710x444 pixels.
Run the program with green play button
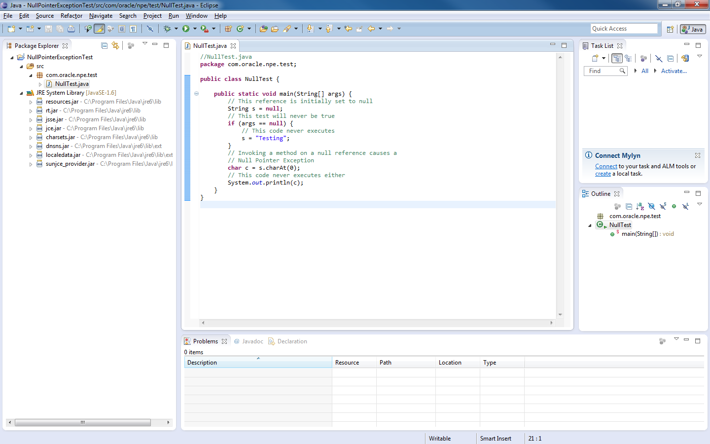(x=186, y=29)
